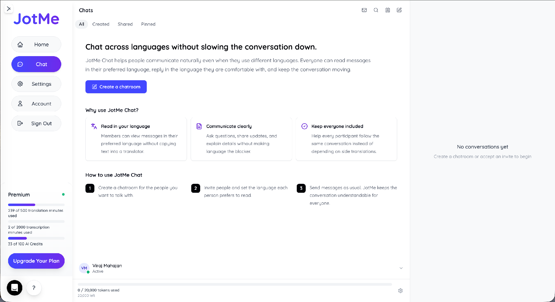This screenshot has width=555, height=302.
Task: Click Upgrade Your Plan button
Action: (x=36, y=261)
